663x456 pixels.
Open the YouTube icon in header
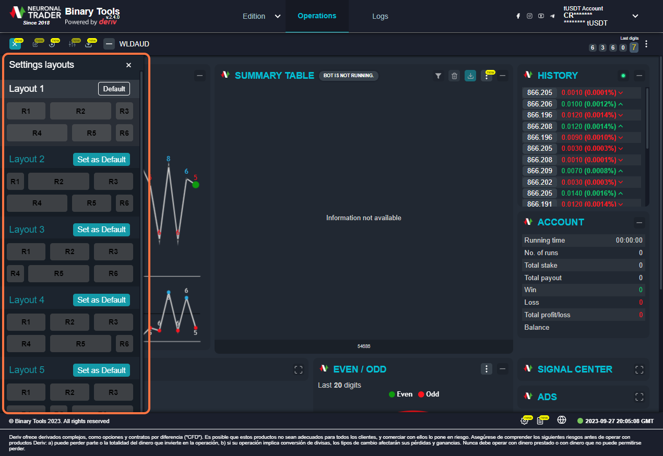click(541, 16)
